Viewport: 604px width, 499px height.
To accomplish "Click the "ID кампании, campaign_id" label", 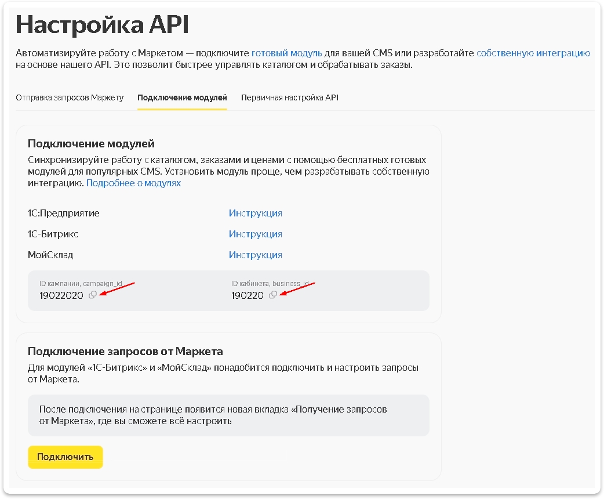I will pos(81,284).
